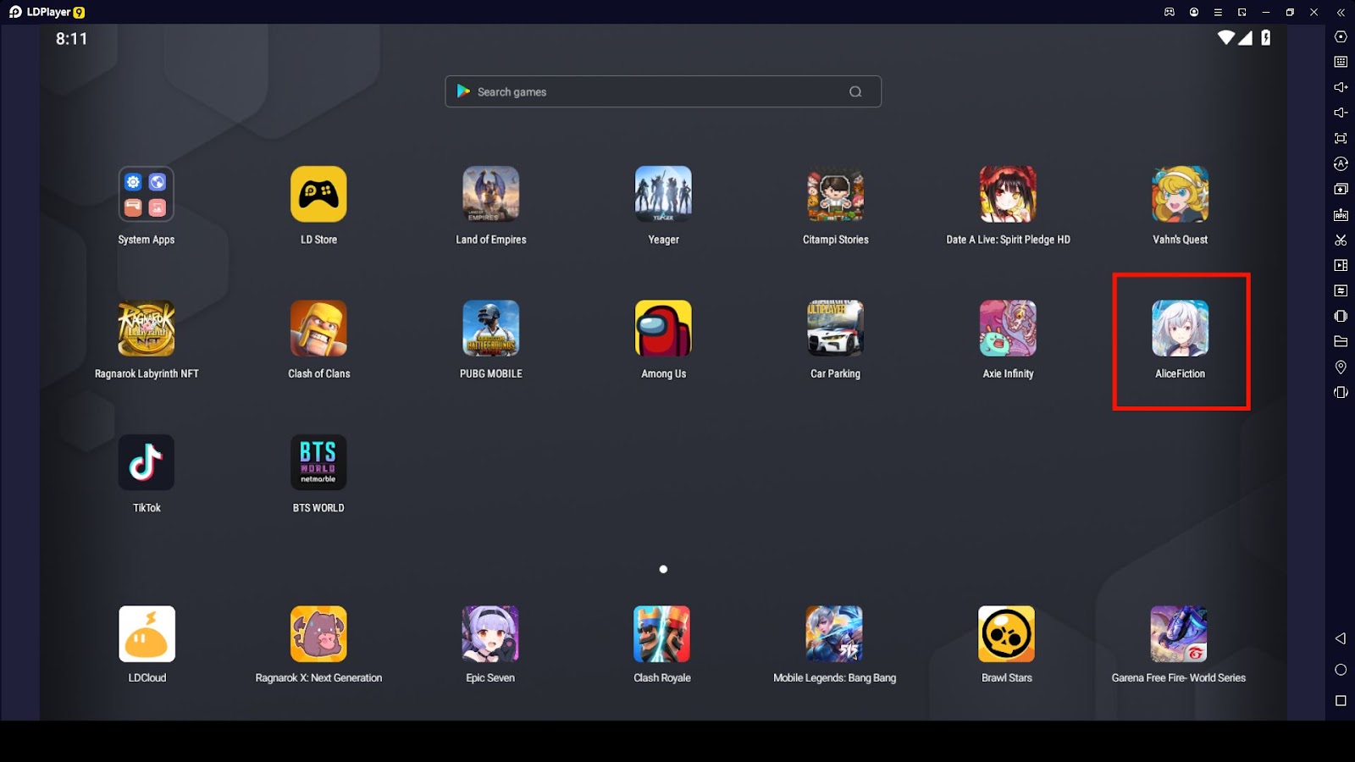Launch Ragnarok X: Next Generation
Viewport: 1355px width, 762px height.
point(318,634)
